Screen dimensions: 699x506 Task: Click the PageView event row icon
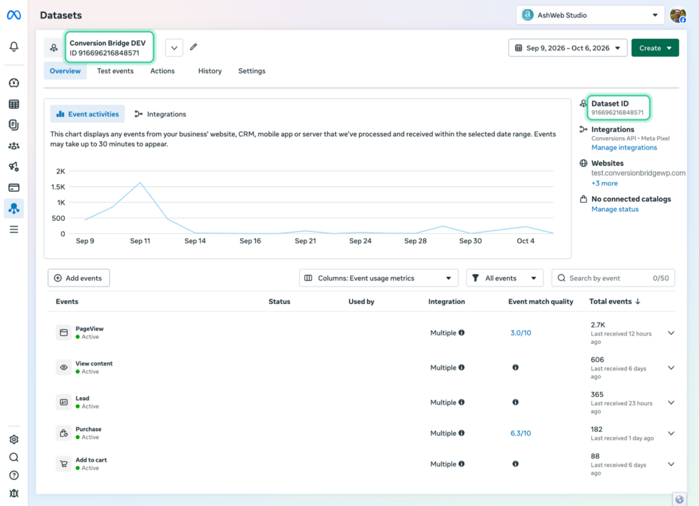(63, 332)
